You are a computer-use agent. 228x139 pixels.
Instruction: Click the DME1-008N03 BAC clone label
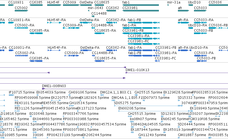[54, 86]
